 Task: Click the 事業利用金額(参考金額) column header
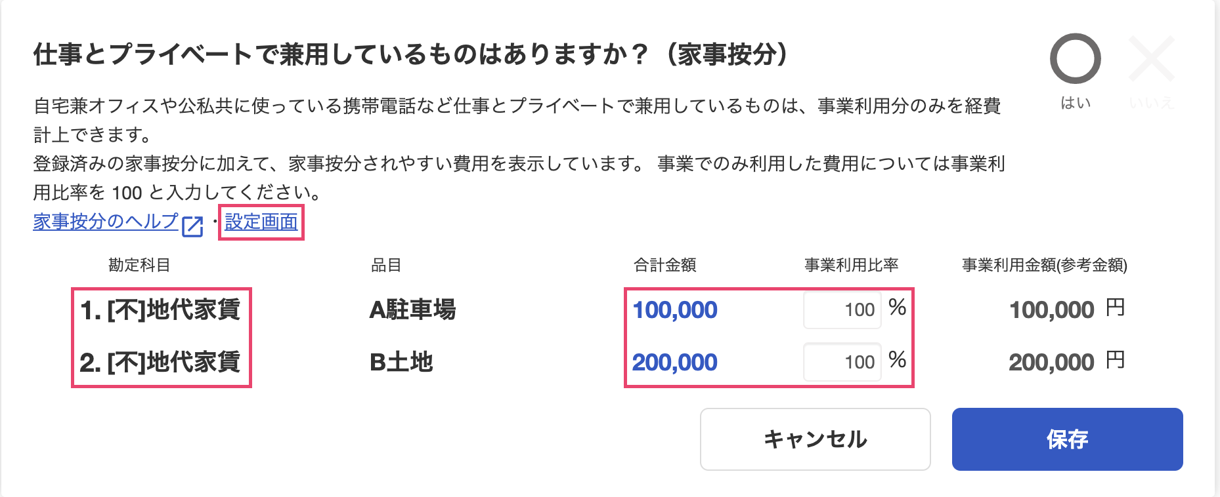pos(1044,265)
